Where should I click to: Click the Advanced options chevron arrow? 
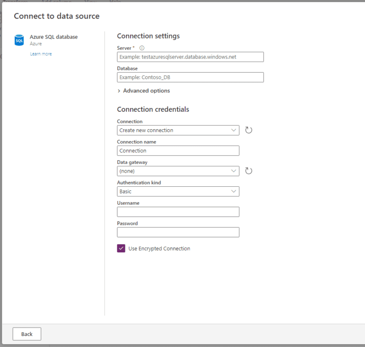pos(119,91)
